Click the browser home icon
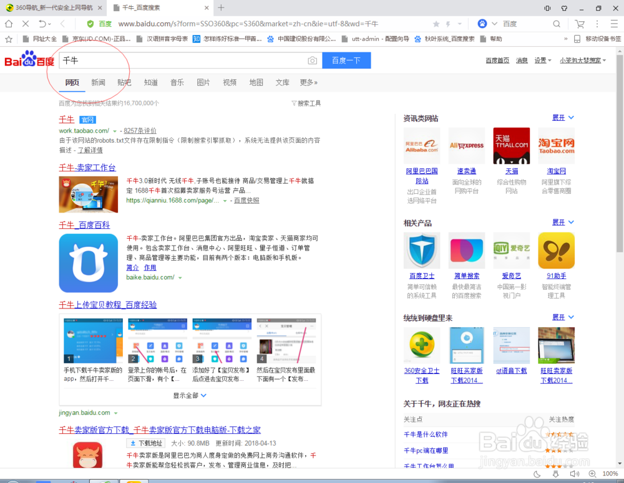The width and height of the screenshot is (624, 483). 8,23
